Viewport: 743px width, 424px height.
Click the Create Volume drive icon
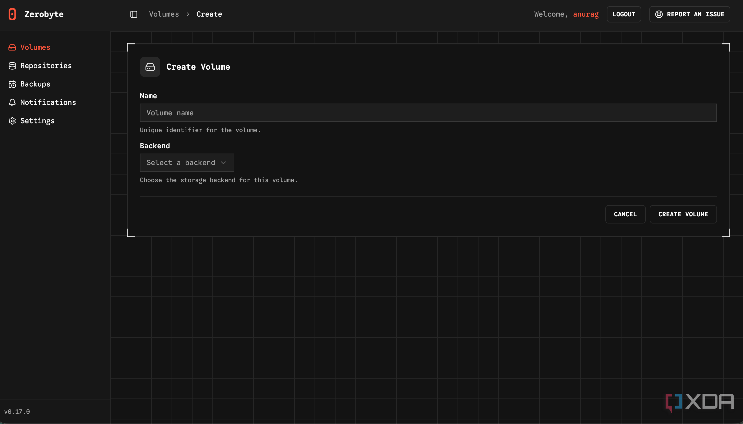coord(150,67)
